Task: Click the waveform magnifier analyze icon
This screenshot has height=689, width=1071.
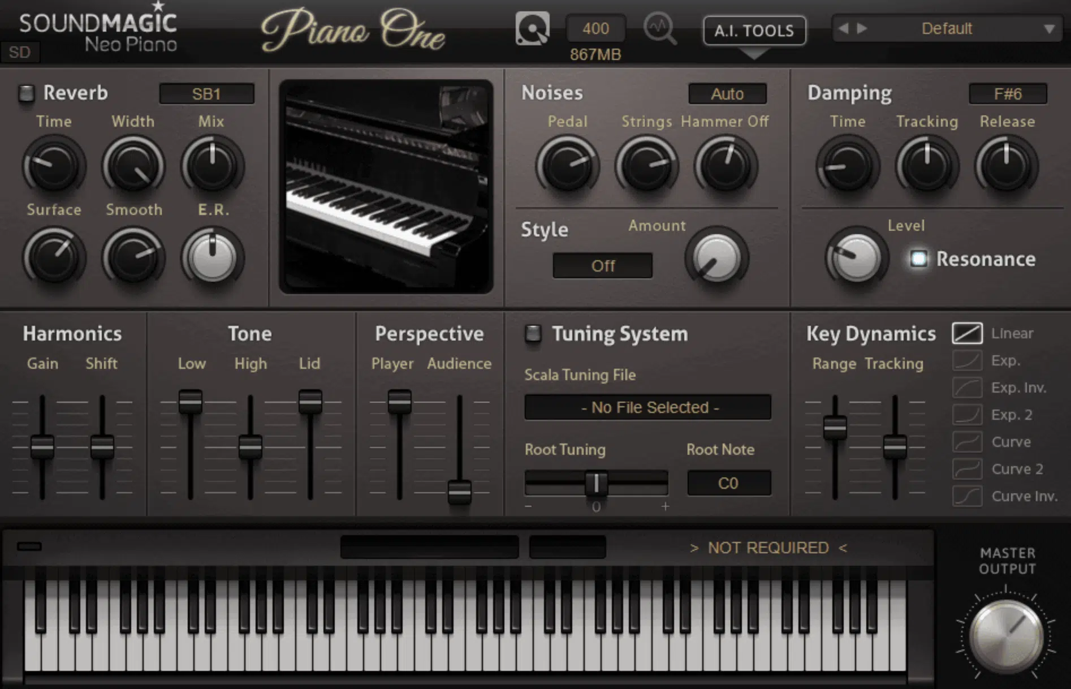Action: (660, 28)
